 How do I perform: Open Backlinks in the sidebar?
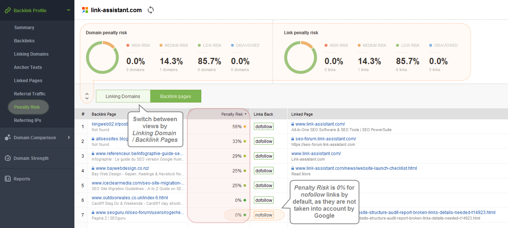point(24,41)
